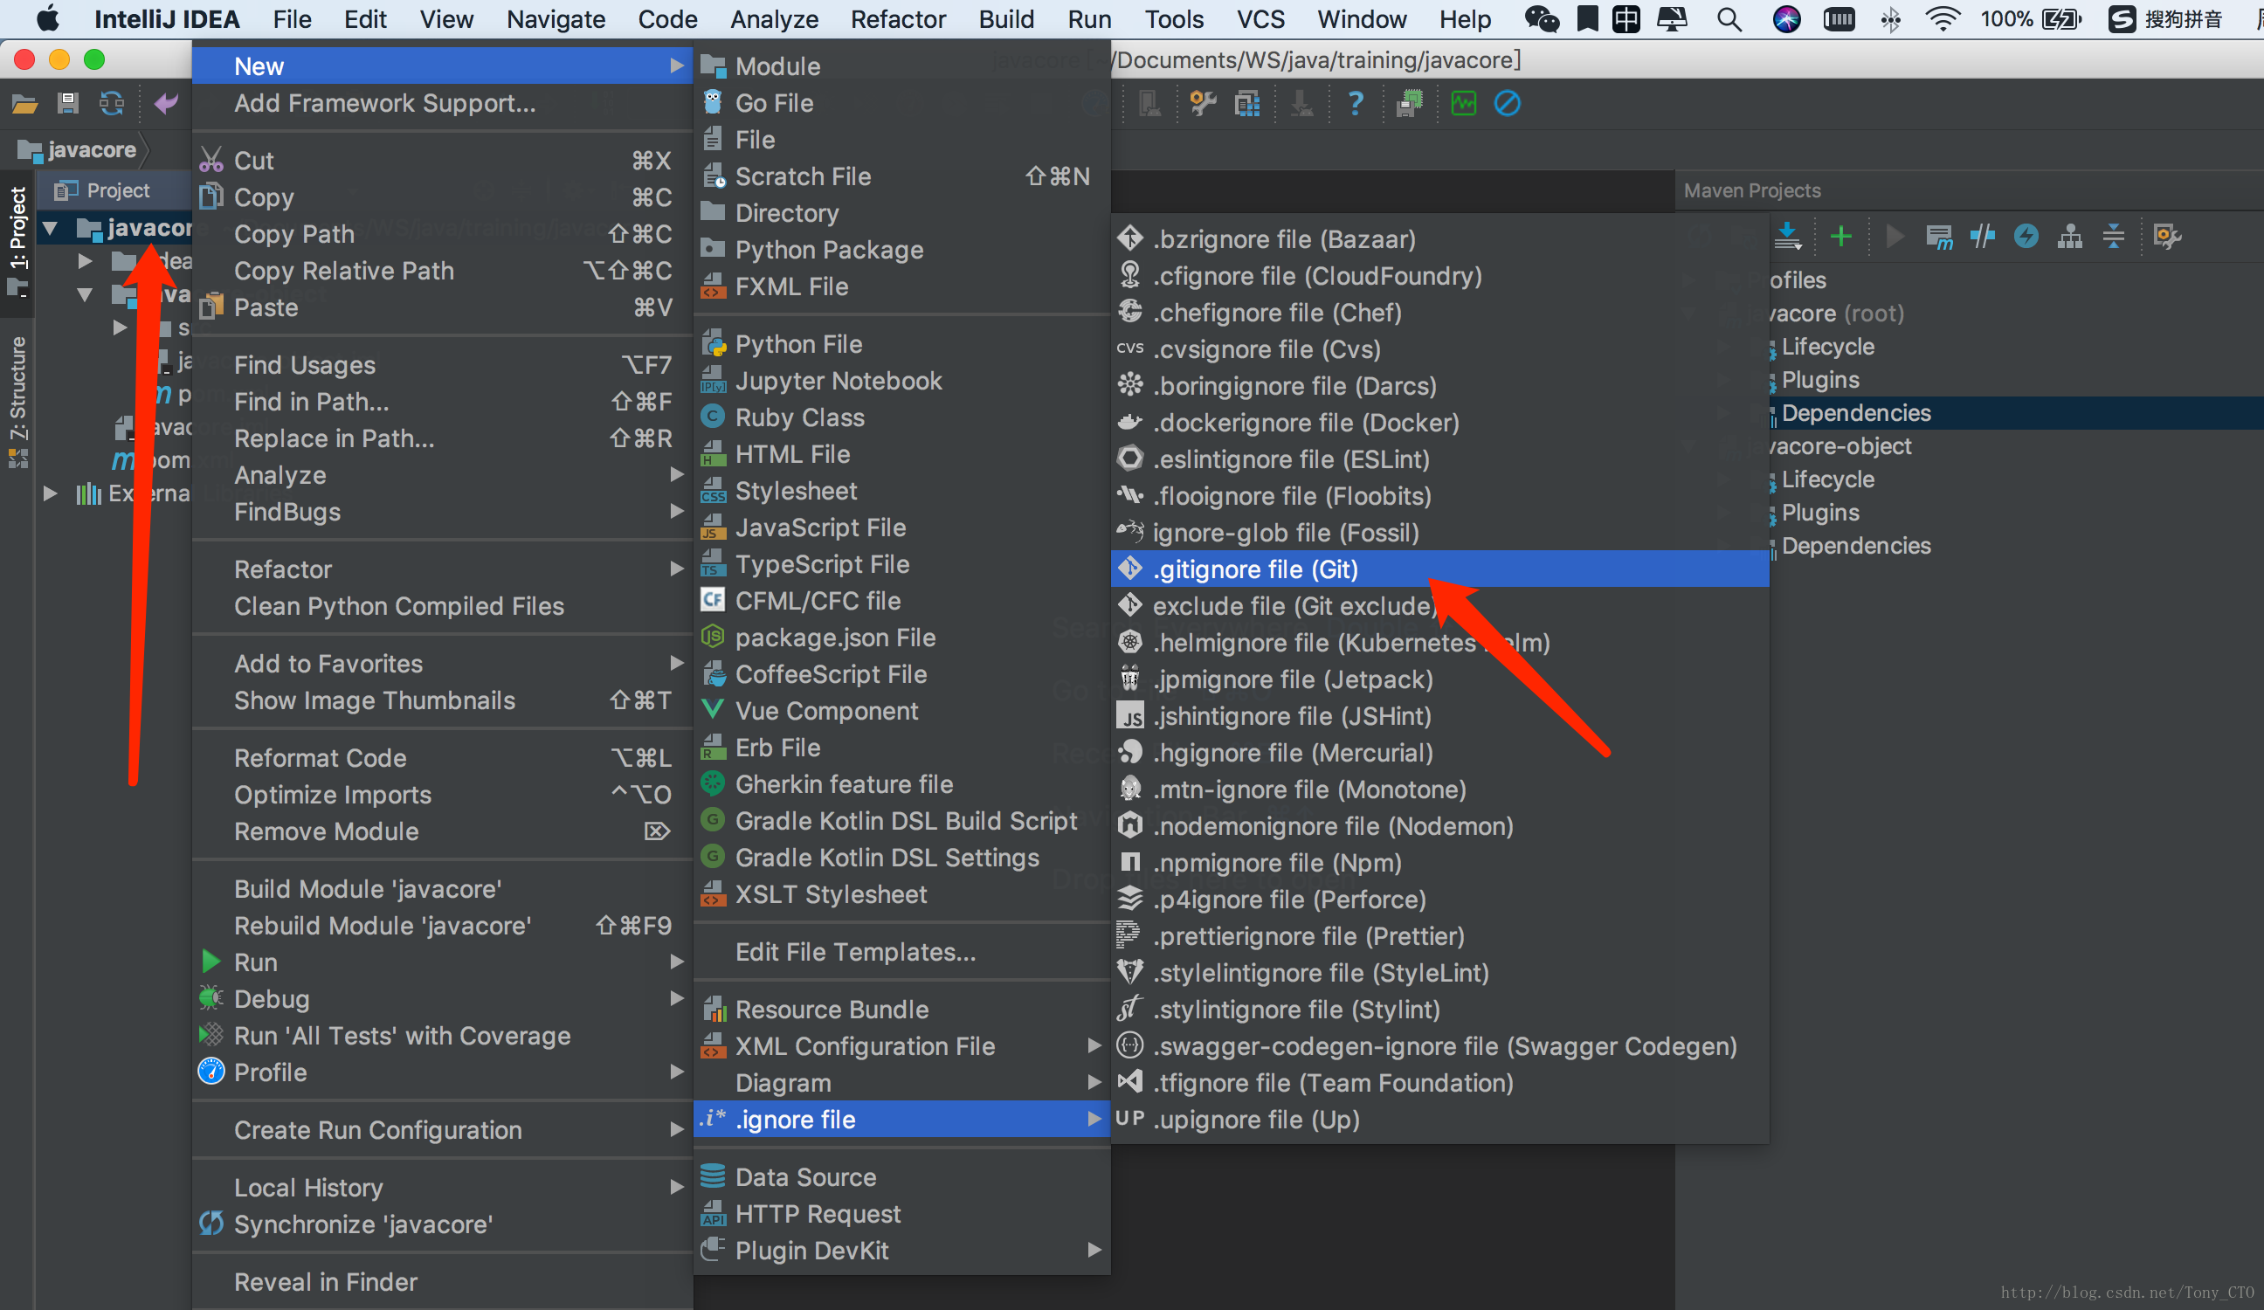This screenshot has width=2264, height=1310.
Task: Toggle Maven offline mode icon
Action: pyautogui.click(x=1982, y=237)
